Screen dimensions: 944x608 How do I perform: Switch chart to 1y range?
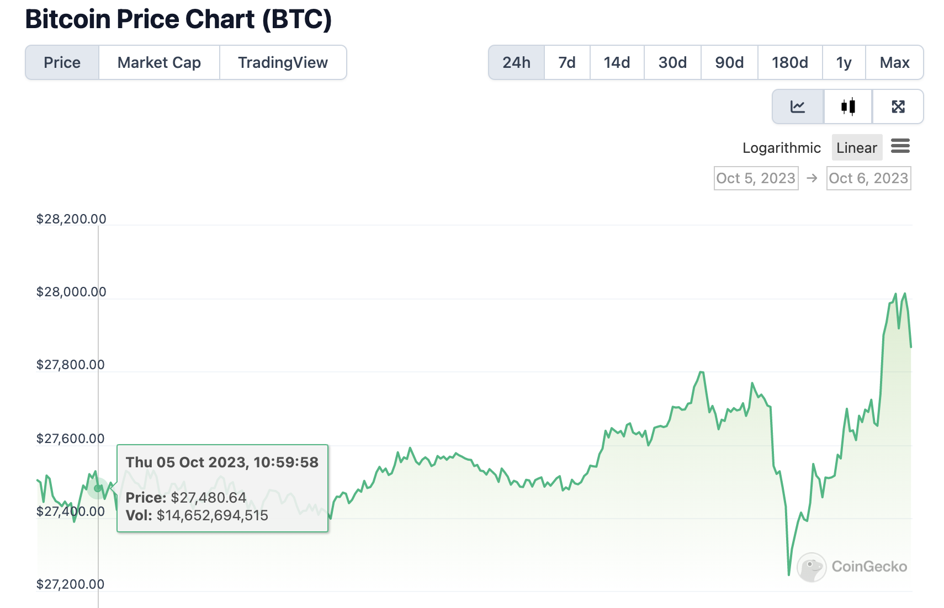click(844, 62)
